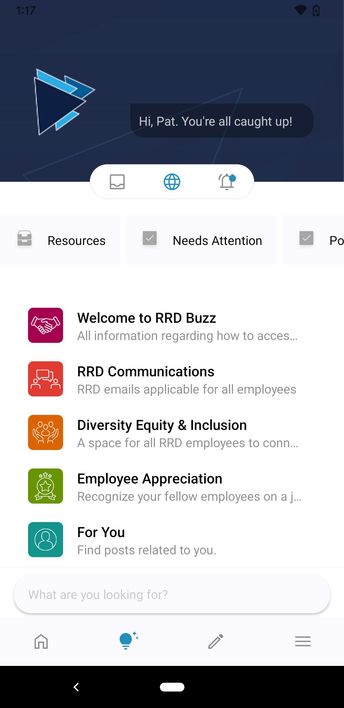Open Employee Appreciation channel title

[x=150, y=479]
